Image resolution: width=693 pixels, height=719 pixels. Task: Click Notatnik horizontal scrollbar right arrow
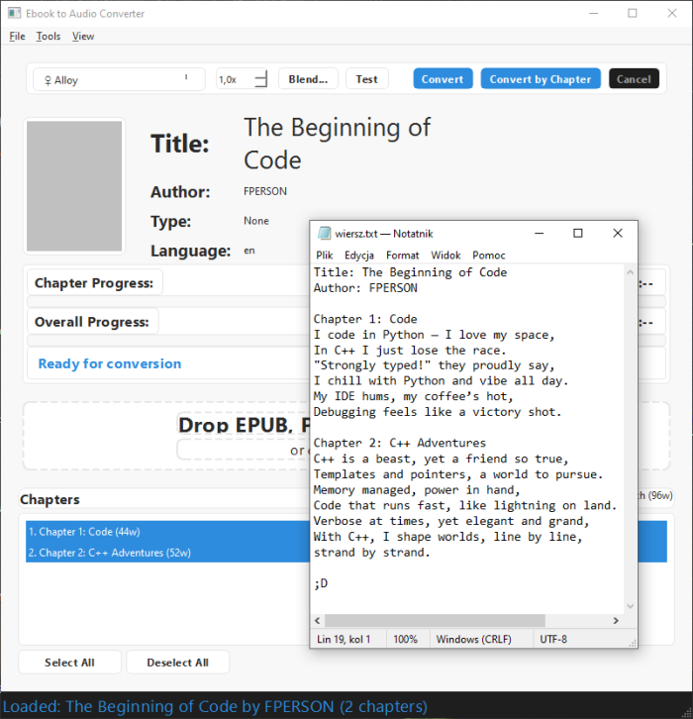click(x=615, y=621)
